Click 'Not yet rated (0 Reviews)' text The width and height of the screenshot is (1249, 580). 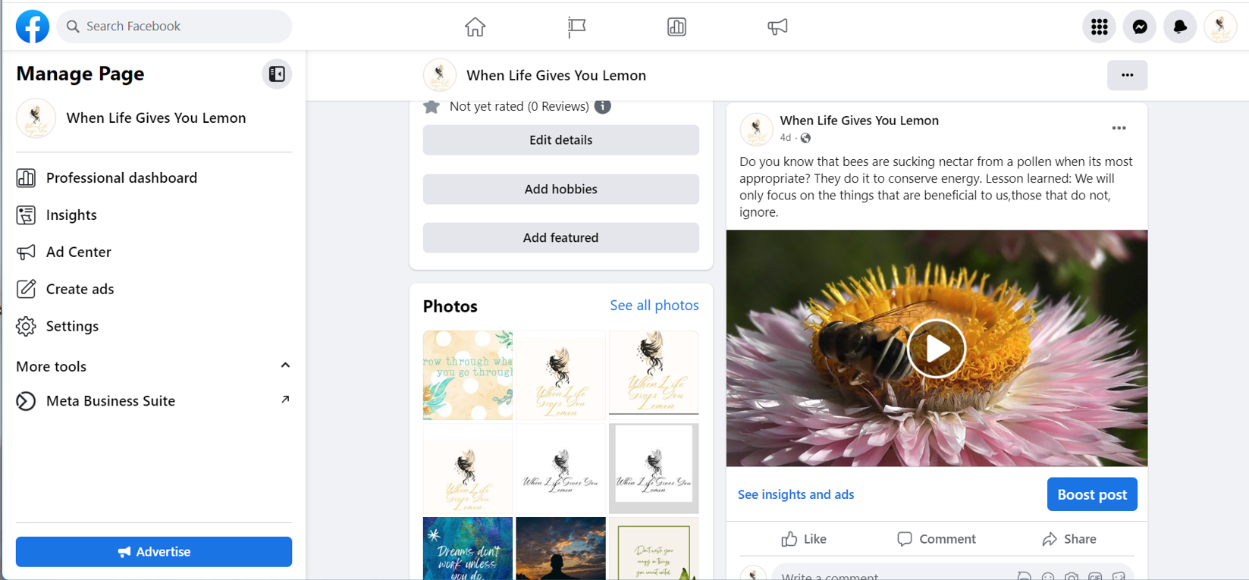519,107
